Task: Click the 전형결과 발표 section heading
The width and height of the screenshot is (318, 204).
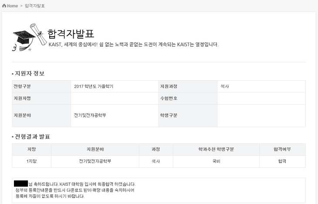Action: (x=32, y=136)
